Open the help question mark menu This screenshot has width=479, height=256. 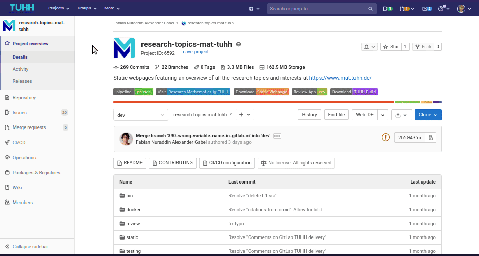pos(443,9)
